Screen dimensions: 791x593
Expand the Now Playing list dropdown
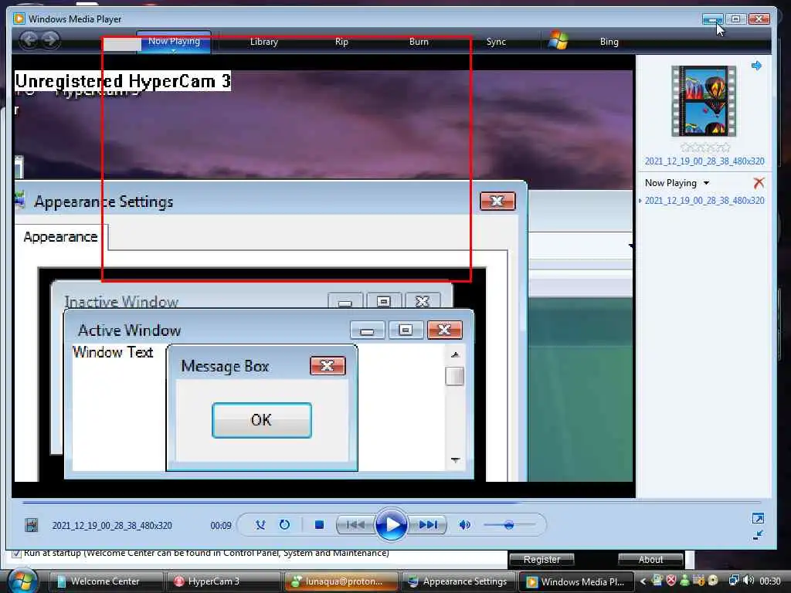coord(706,183)
